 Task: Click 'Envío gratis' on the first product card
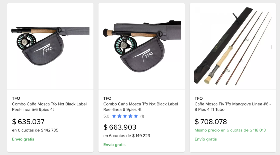23,139
